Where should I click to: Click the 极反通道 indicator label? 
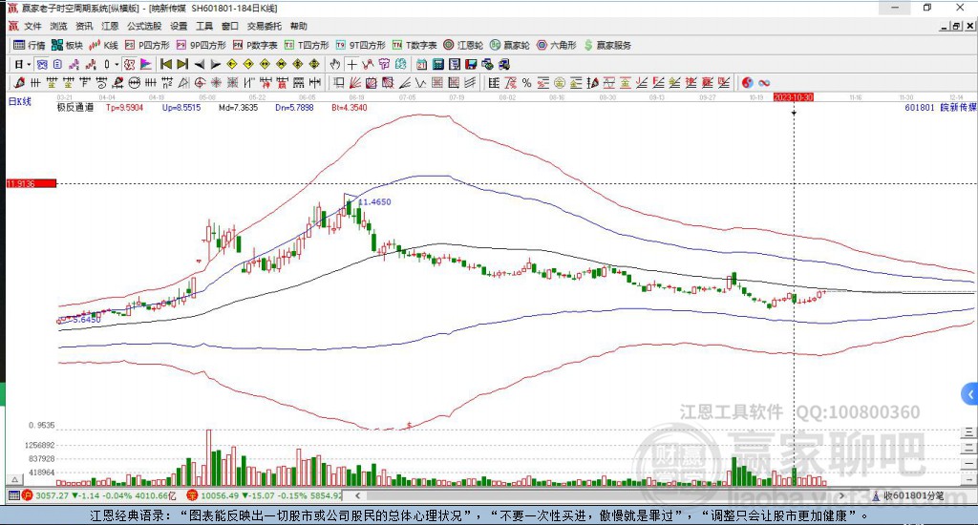[x=75, y=107]
